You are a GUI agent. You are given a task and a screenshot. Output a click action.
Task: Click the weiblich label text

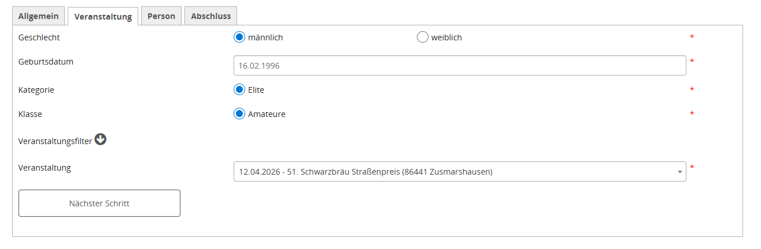446,38
